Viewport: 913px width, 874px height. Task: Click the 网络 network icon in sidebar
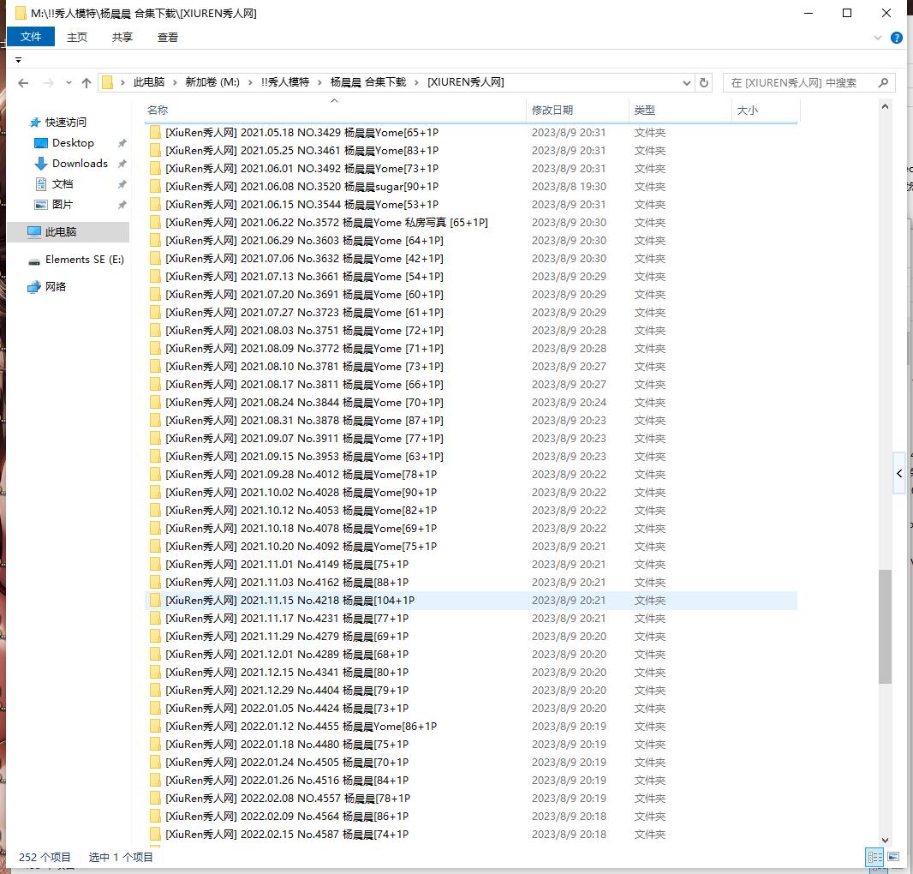tap(34, 287)
